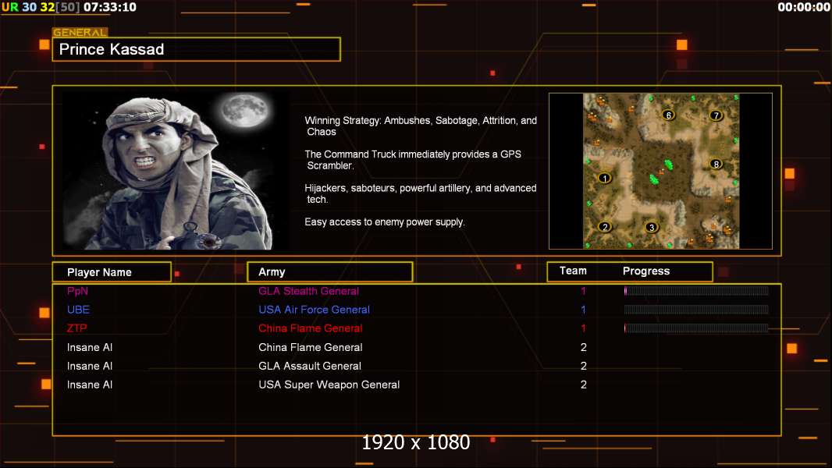Click the 07:33:10 clock readout
The width and height of the screenshot is (832, 468).
coord(110,8)
